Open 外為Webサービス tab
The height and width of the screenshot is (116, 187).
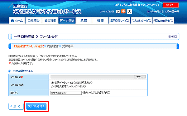(163, 21)
